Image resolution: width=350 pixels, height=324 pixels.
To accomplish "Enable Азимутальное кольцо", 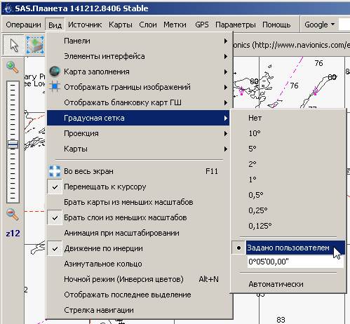I will tap(138, 264).
